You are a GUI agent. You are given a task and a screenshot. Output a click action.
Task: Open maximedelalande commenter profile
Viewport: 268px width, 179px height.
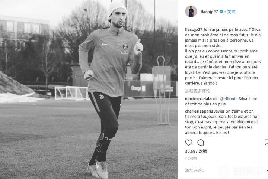[x=202, y=98]
